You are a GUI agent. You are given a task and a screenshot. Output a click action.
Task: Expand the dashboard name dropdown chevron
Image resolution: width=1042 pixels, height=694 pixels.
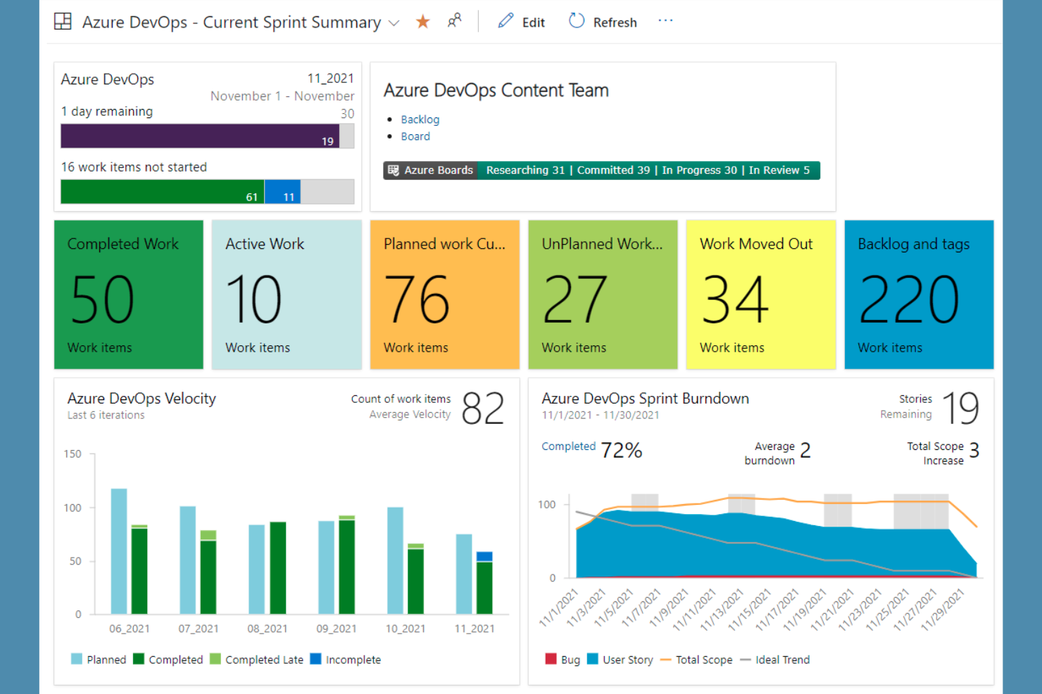(394, 23)
